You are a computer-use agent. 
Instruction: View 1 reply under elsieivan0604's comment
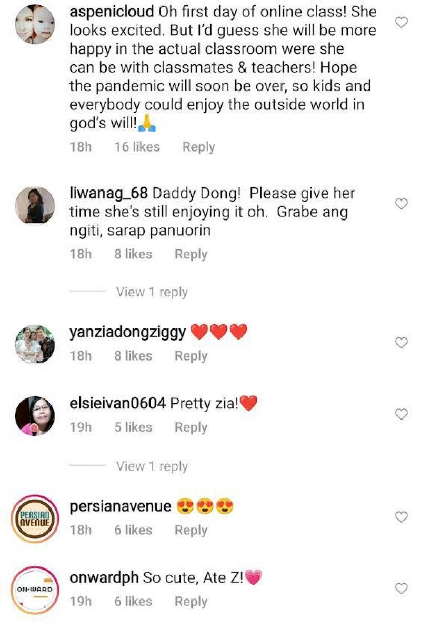[x=152, y=466]
